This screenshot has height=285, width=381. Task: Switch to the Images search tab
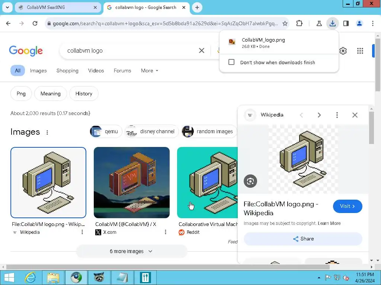click(38, 71)
